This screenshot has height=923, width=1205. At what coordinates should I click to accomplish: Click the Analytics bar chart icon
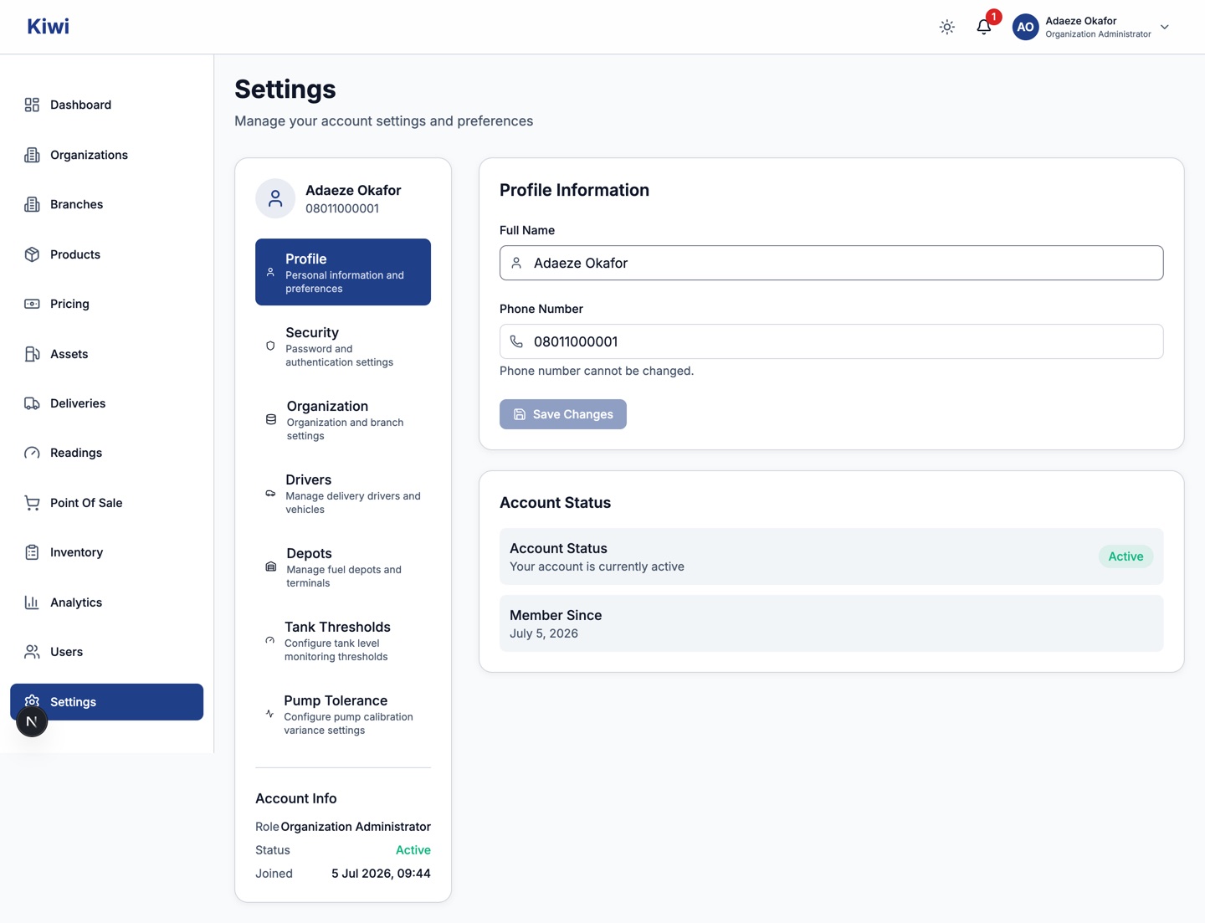pos(32,603)
